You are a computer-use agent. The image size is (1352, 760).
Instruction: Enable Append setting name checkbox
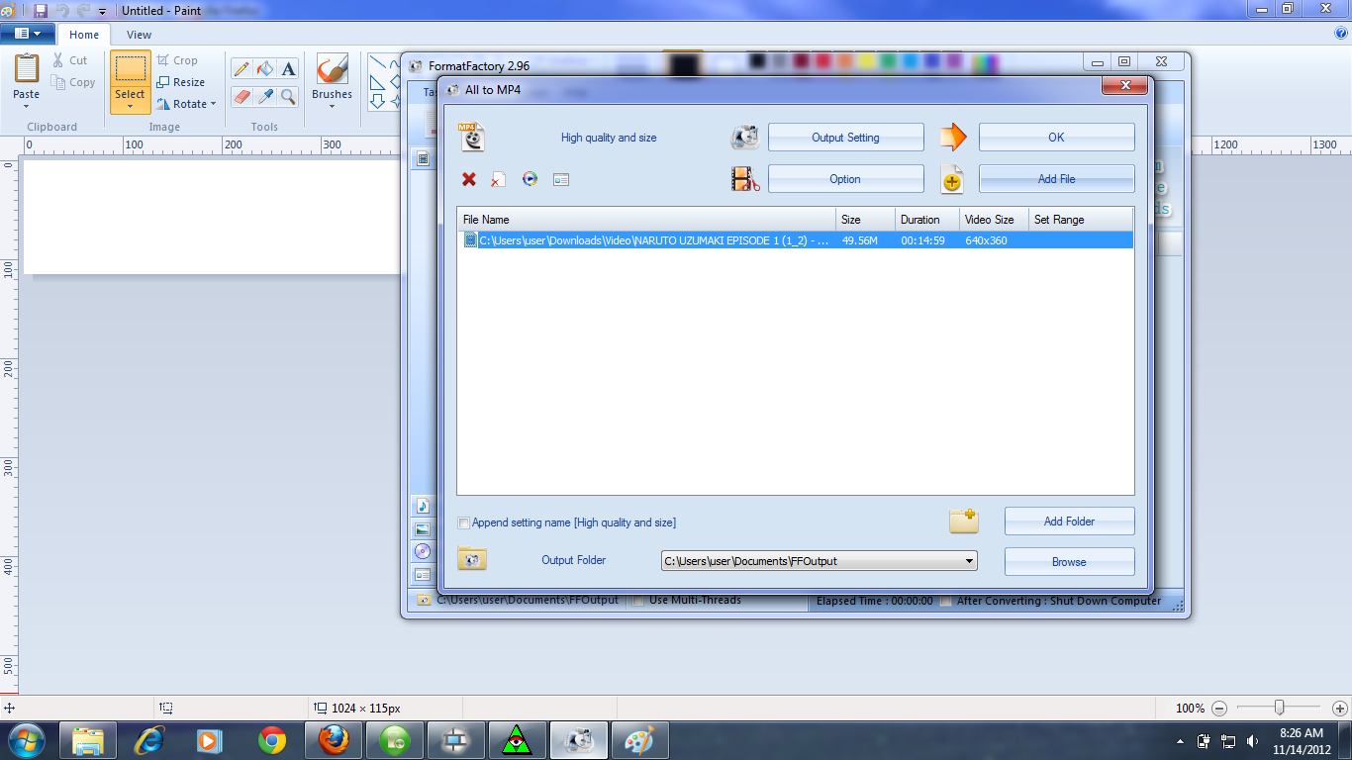464,522
